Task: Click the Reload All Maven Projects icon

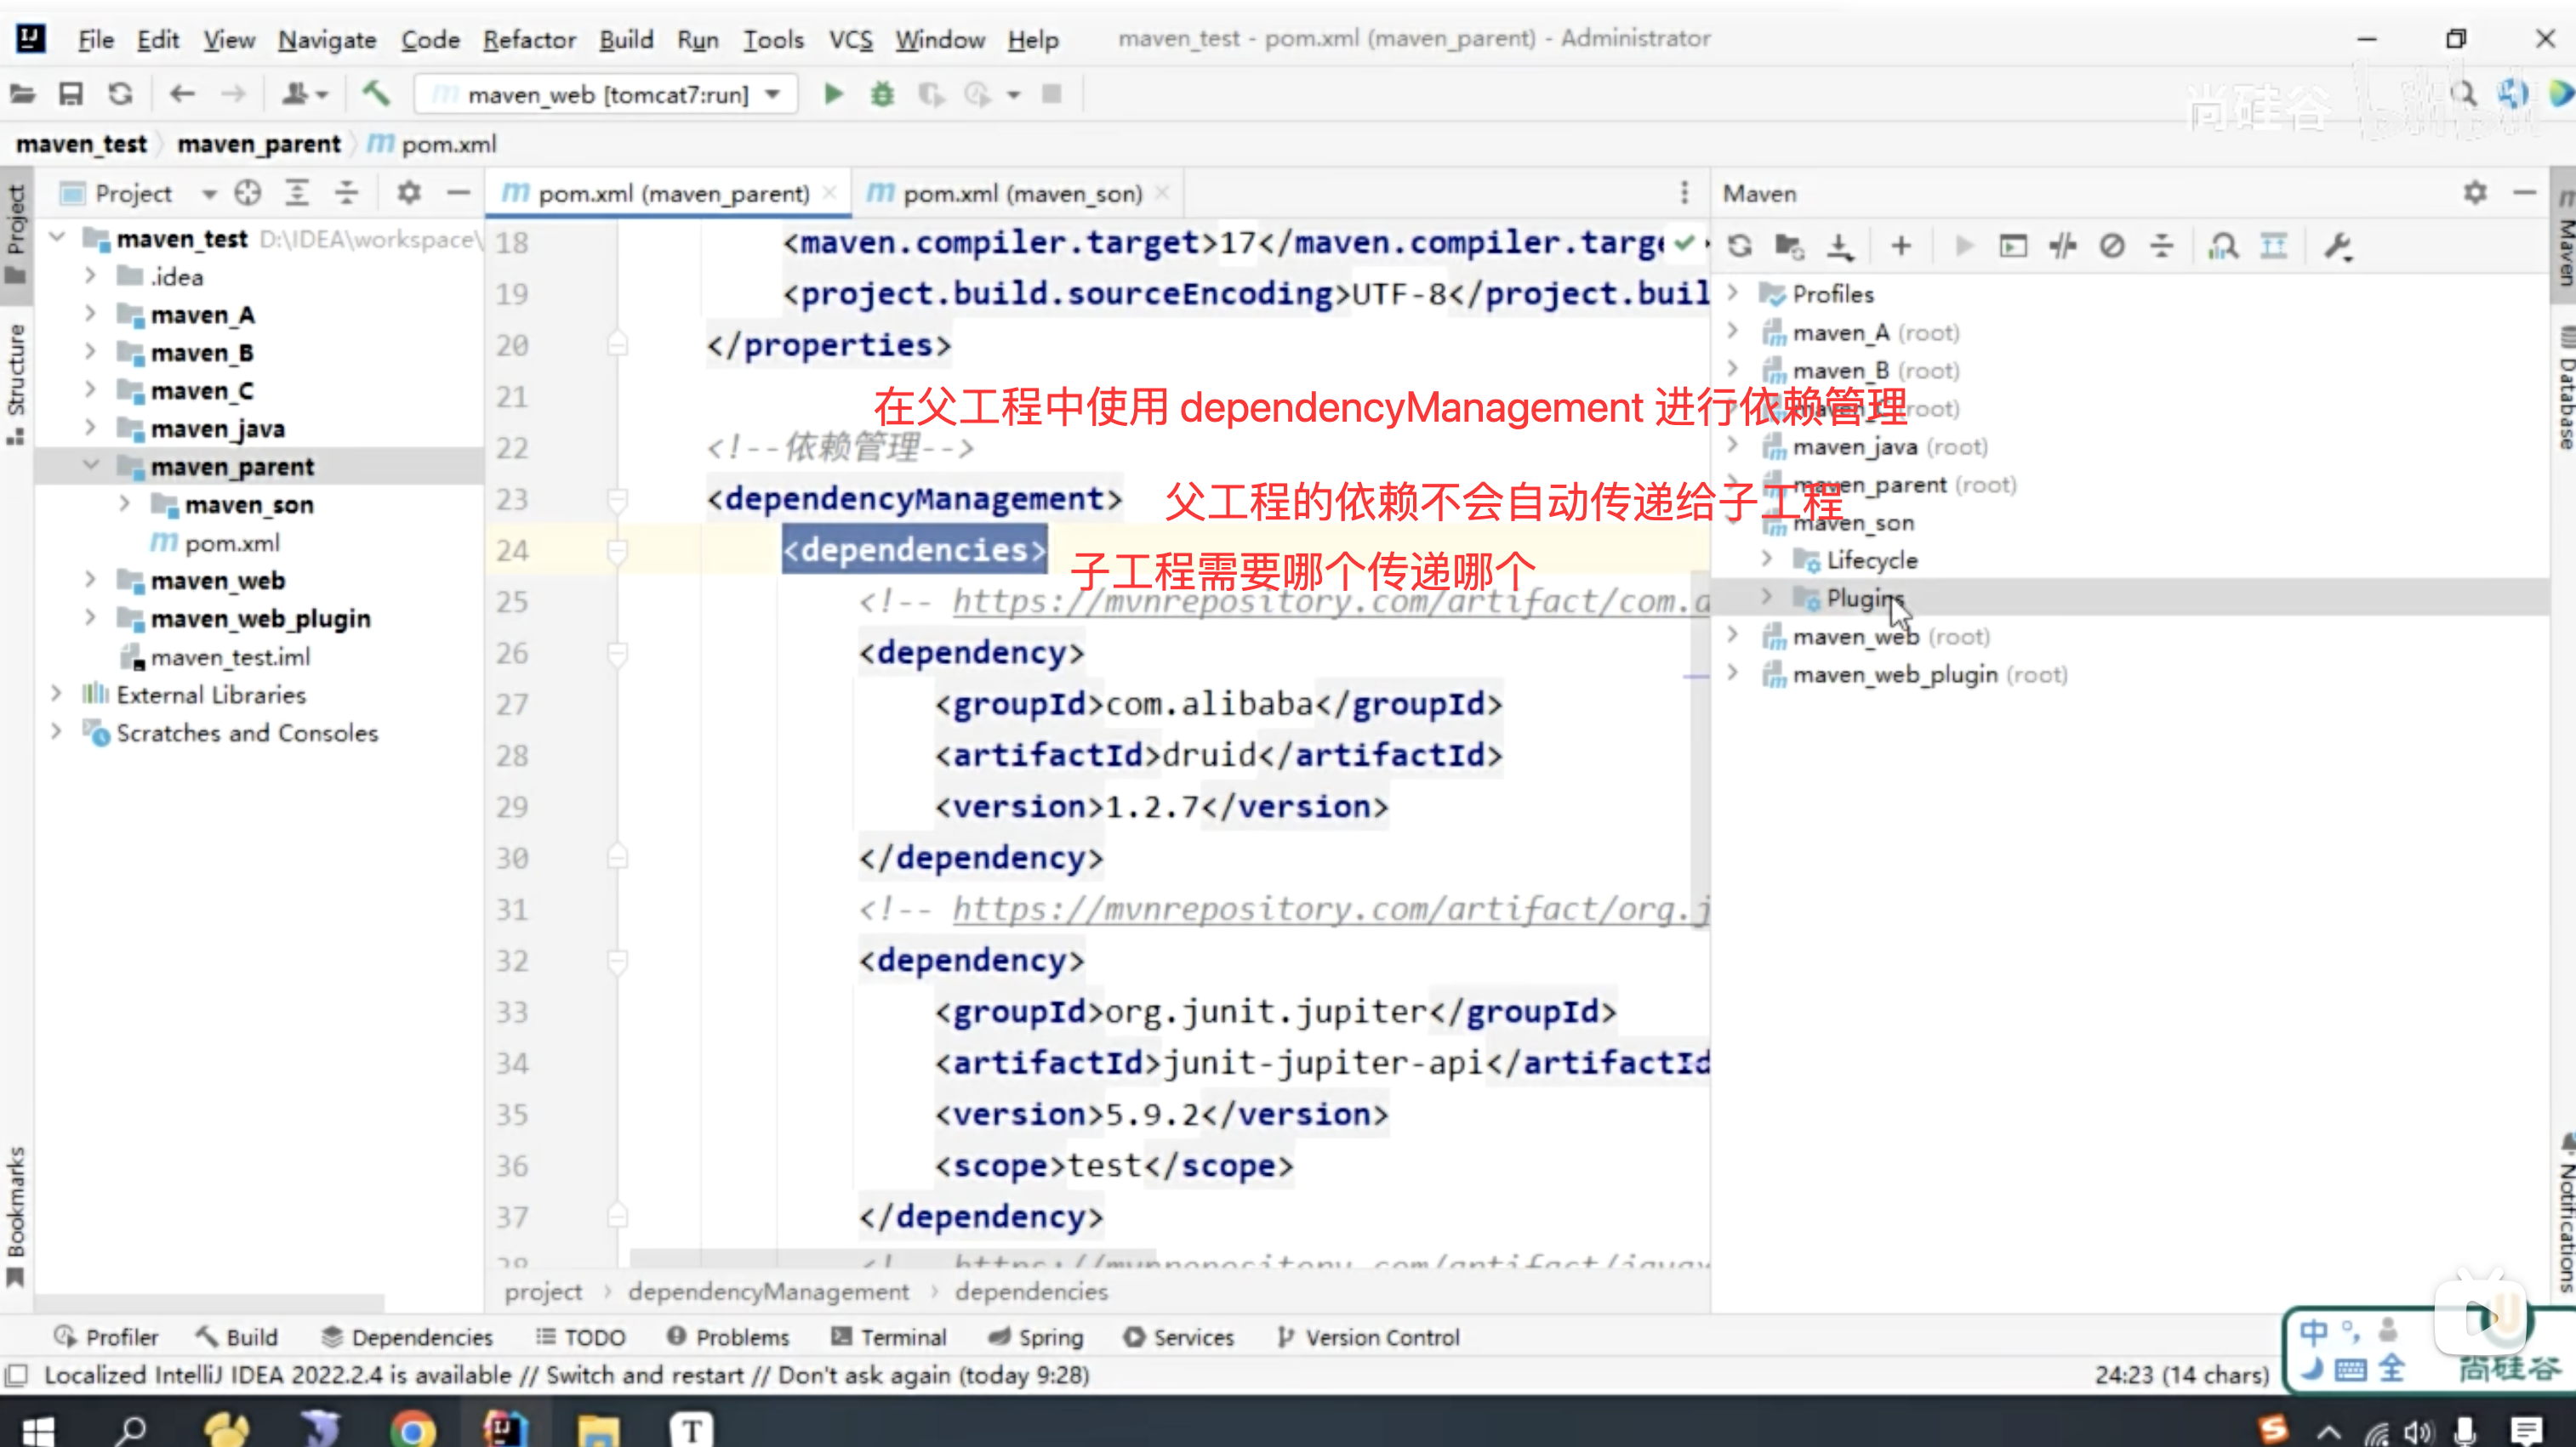Action: pyautogui.click(x=1740, y=246)
